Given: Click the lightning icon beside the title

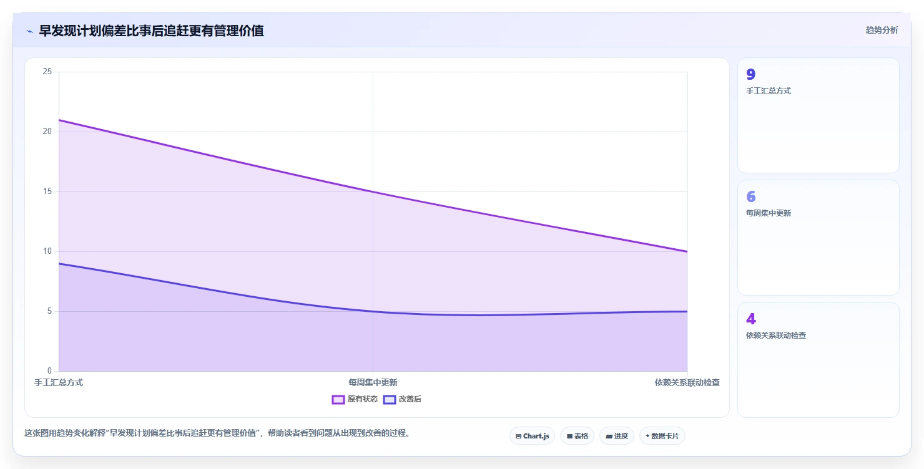Looking at the screenshot, I should point(29,31).
